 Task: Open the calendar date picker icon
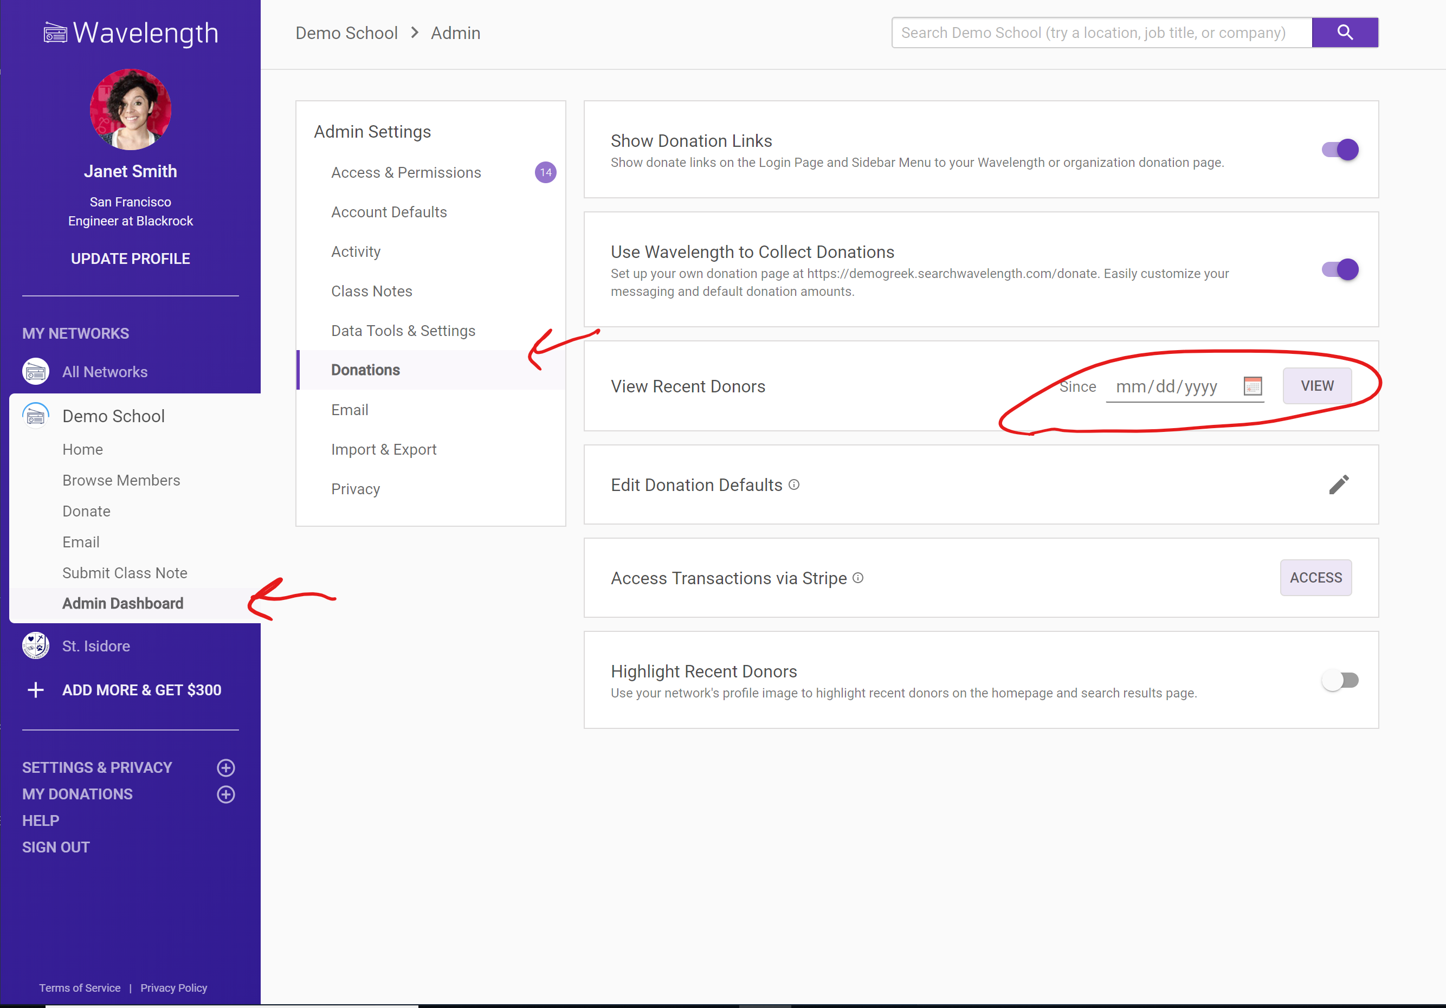[x=1252, y=386]
